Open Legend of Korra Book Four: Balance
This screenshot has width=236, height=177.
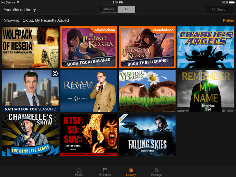[x=88, y=47]
